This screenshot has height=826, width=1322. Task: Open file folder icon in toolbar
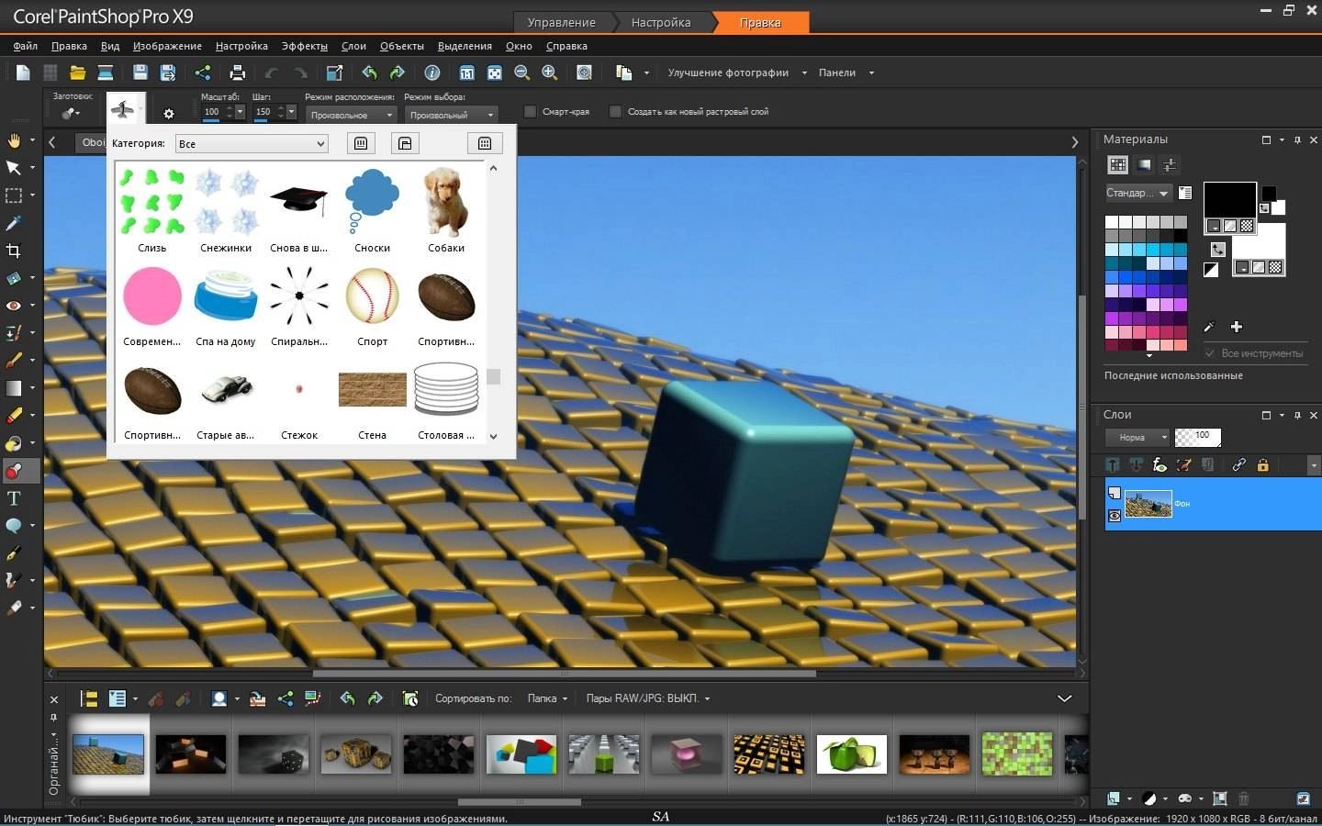78,73
